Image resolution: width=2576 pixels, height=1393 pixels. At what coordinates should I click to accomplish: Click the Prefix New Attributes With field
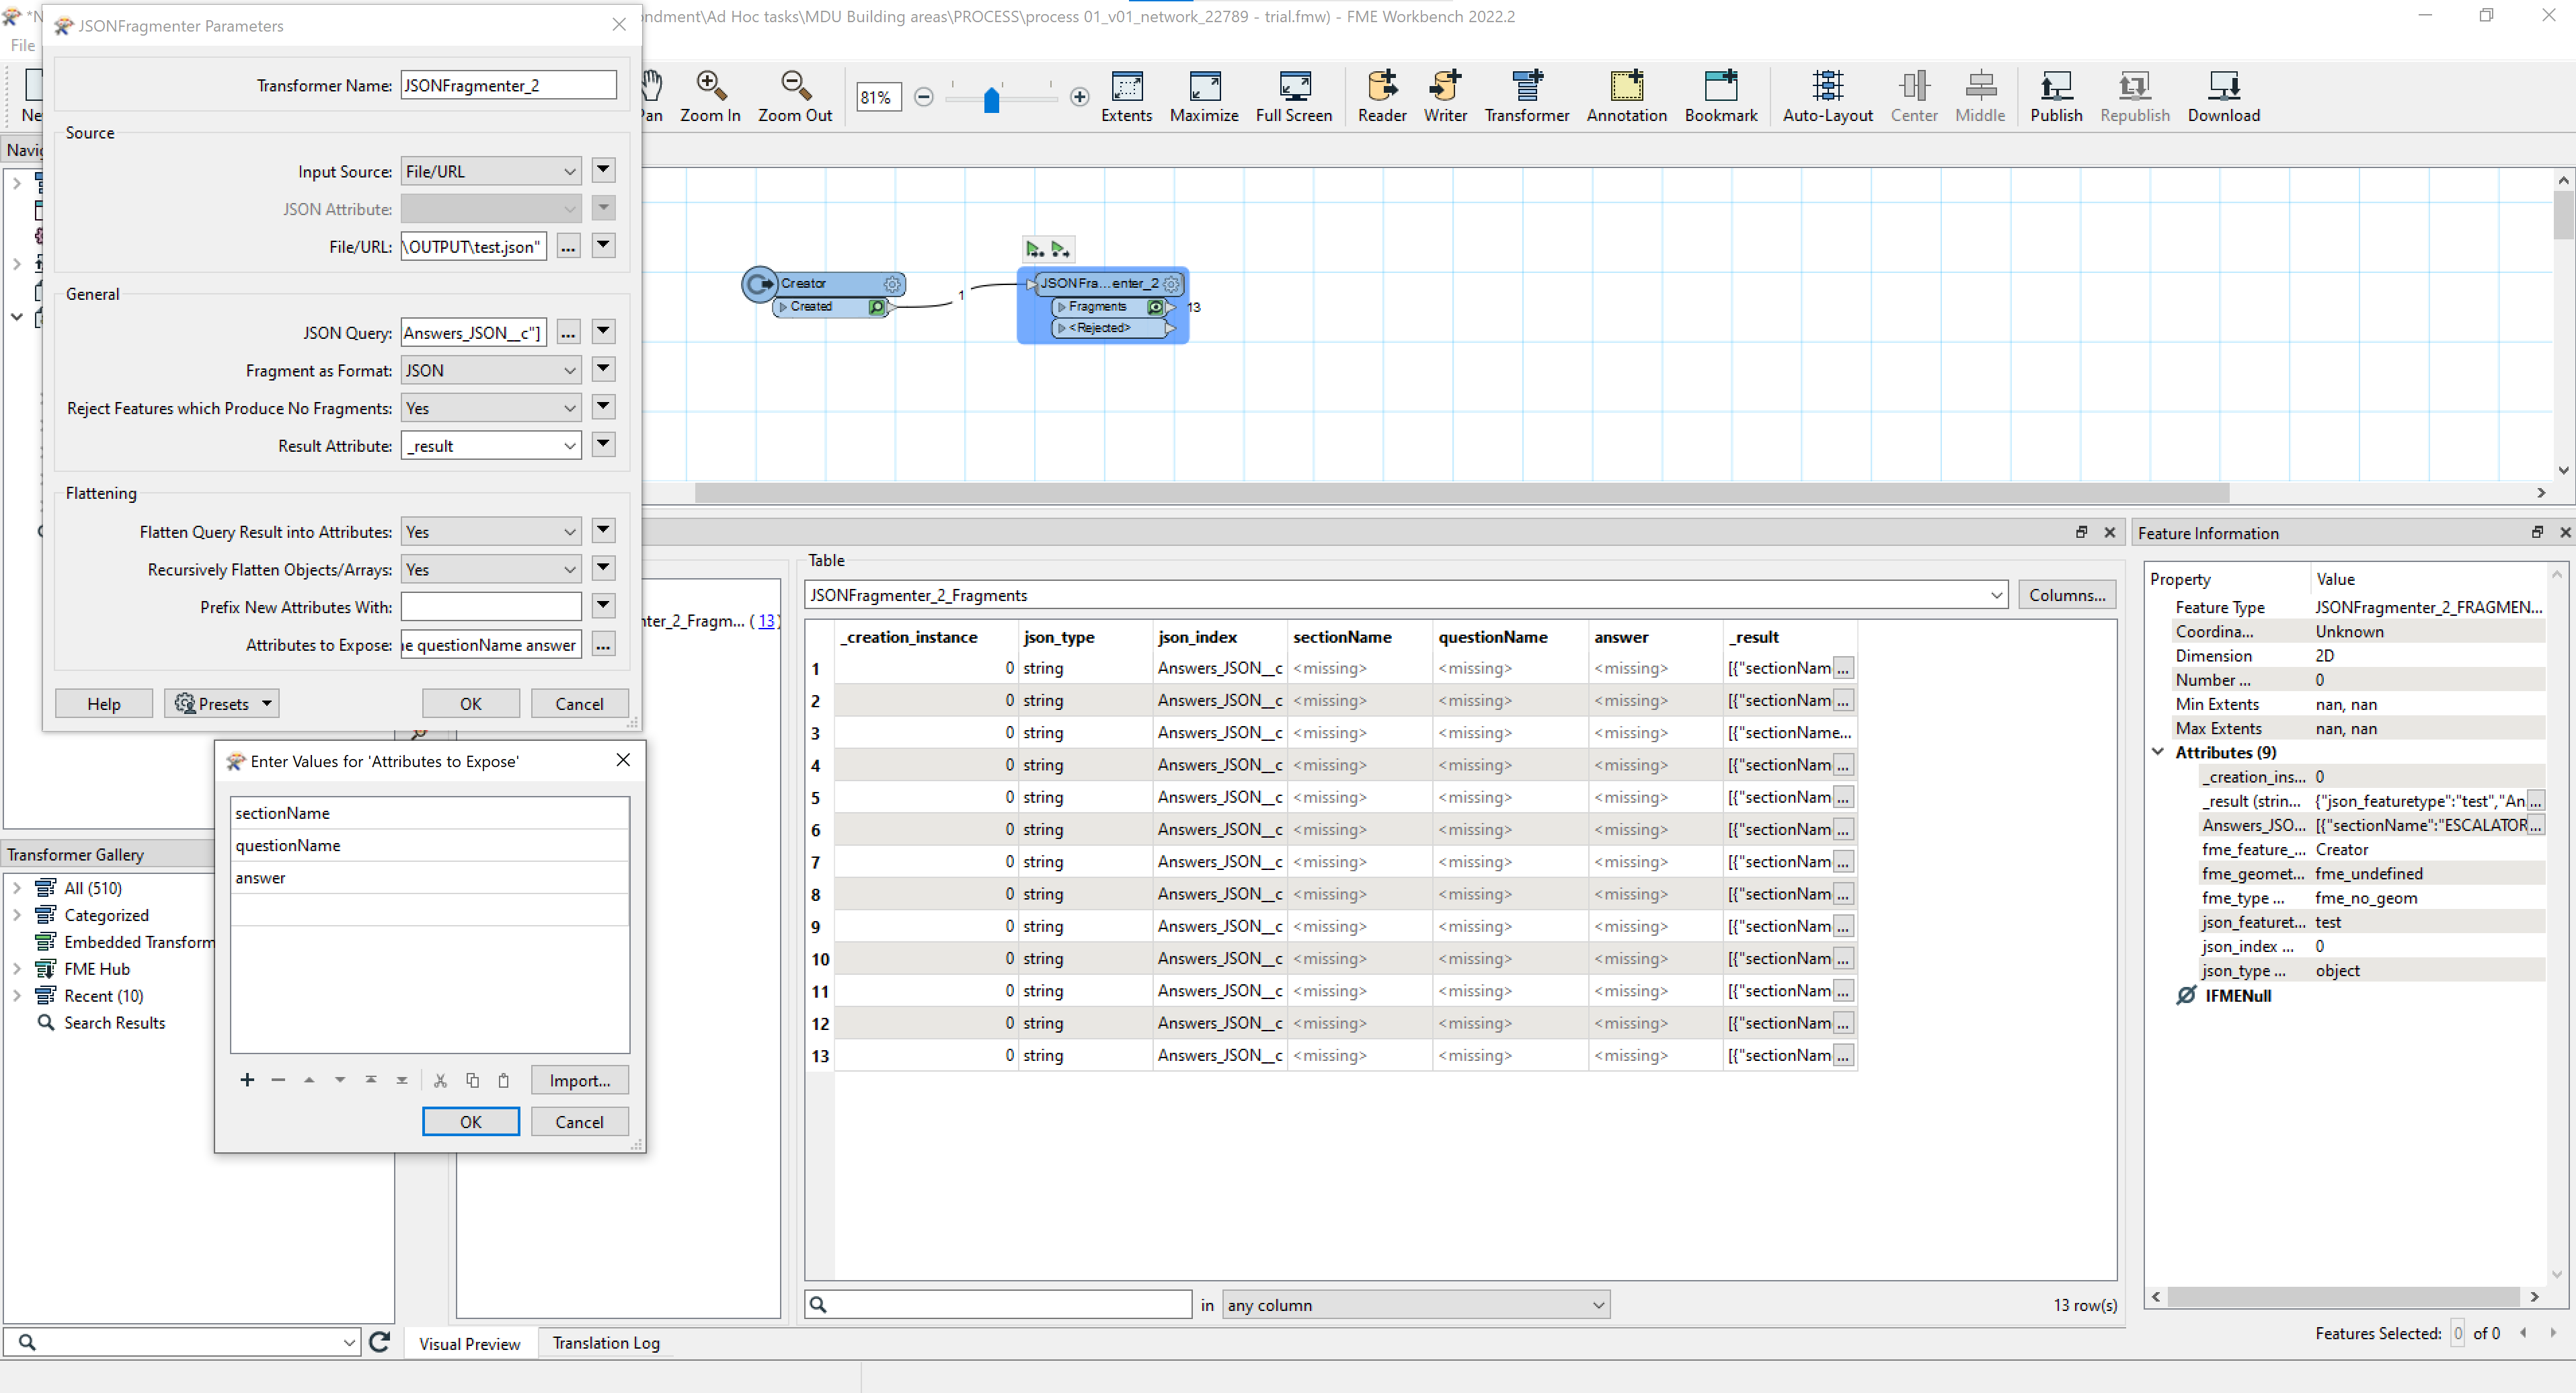point(491,607)
